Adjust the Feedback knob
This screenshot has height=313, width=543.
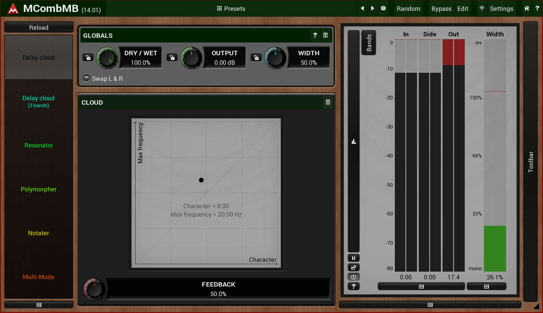coord(94,289)
